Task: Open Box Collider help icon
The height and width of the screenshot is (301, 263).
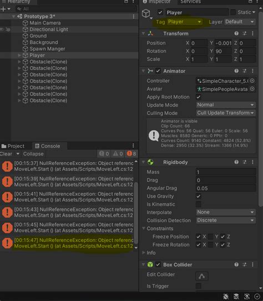Action: 236,264
